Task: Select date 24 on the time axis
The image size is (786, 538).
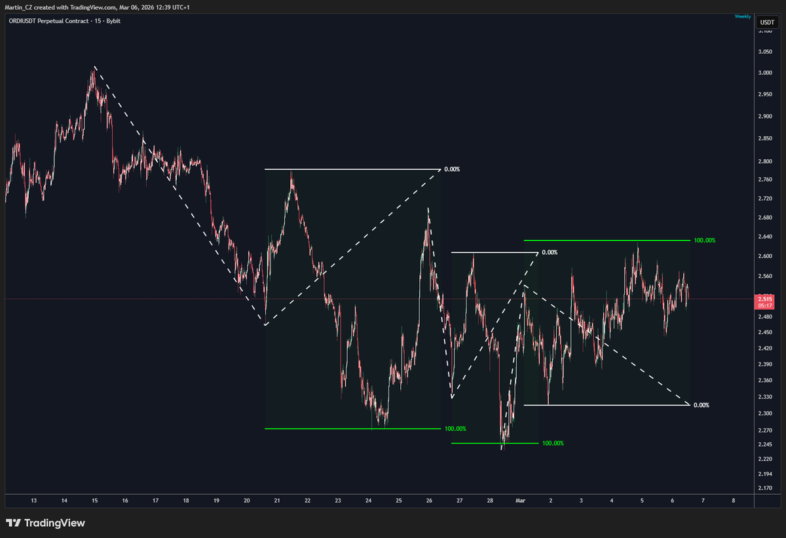Action: [368, 501]
